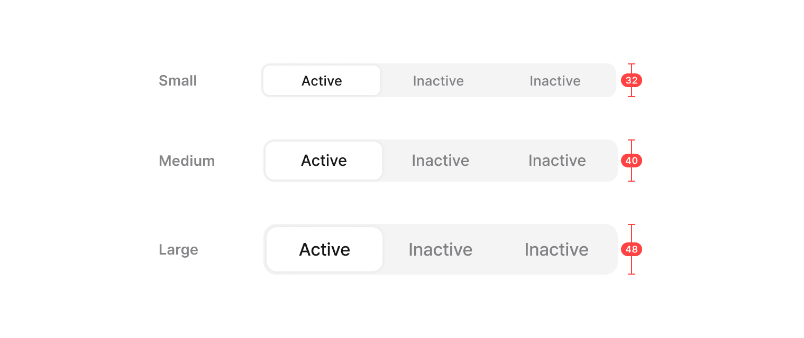Viewport: 804px width, 338px height.
Task: Click the bottom cap of the 32 height bracket
Action: coord(632,97)
